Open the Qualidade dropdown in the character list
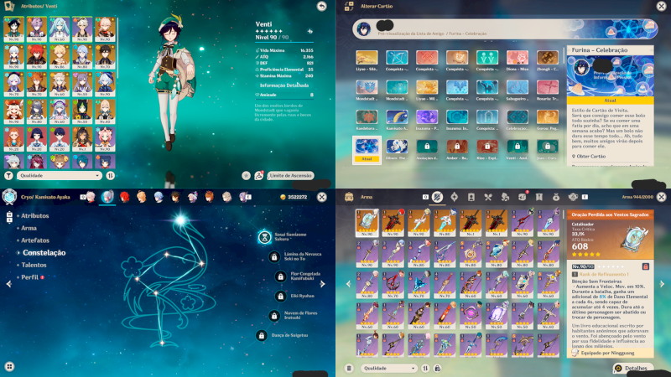Screen dimensions: 671x377 point(60,175)
